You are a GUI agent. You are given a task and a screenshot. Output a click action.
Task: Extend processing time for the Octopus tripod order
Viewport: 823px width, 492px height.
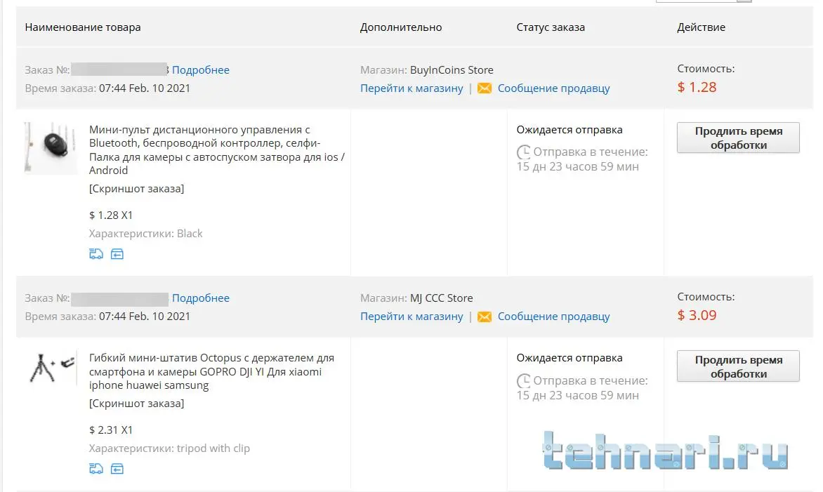click(x=738, y=366)
